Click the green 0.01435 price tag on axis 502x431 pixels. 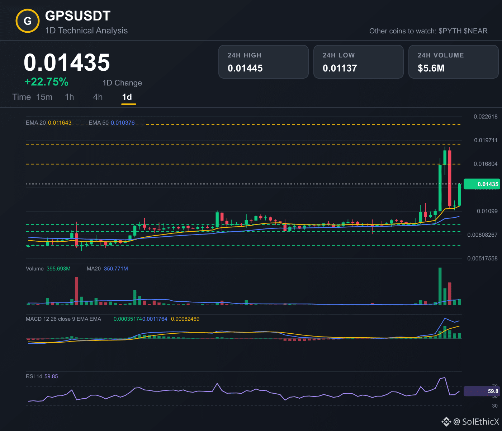pos(482,184)
